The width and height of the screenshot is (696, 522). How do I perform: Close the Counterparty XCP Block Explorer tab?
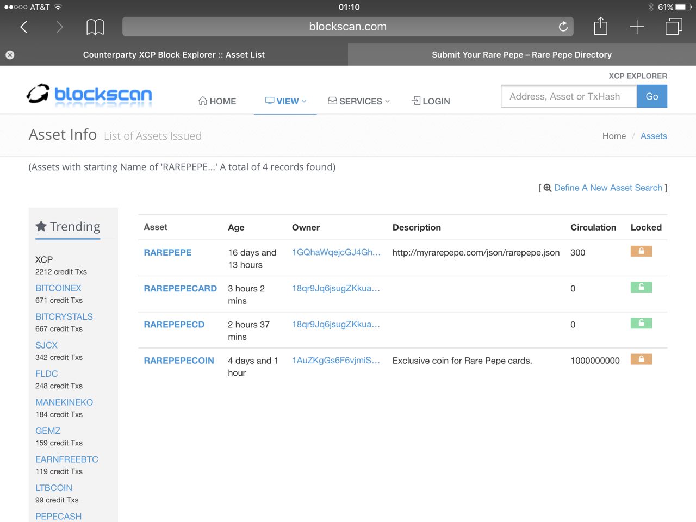(10, 55)
